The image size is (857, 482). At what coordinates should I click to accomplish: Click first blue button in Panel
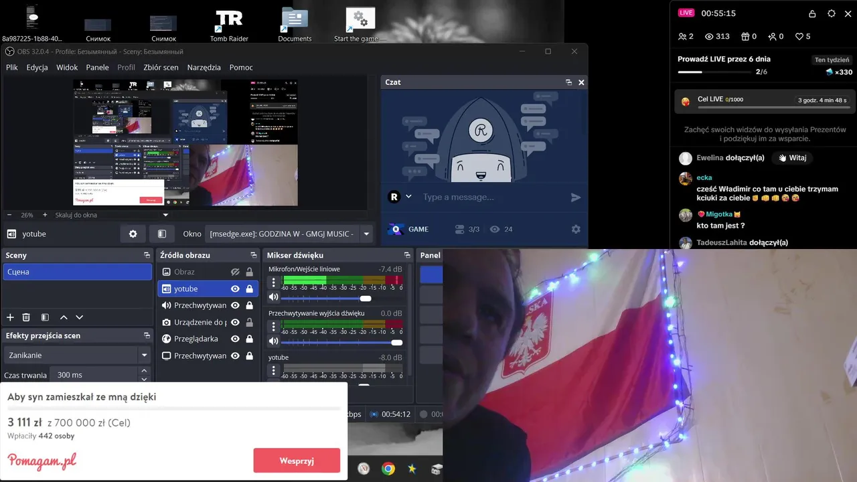(431, 274)
